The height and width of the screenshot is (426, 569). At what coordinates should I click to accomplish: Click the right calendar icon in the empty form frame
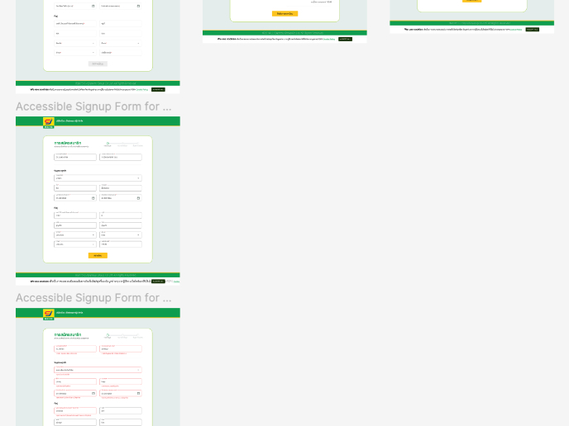(x=138, y=6)
